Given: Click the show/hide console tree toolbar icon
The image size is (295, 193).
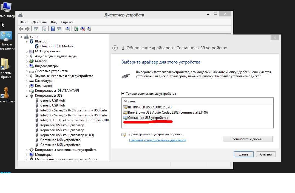Looking at the screenshot, I should click(x=36, y=29).
